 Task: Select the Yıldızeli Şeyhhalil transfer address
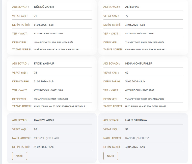[x=47, y=138]
